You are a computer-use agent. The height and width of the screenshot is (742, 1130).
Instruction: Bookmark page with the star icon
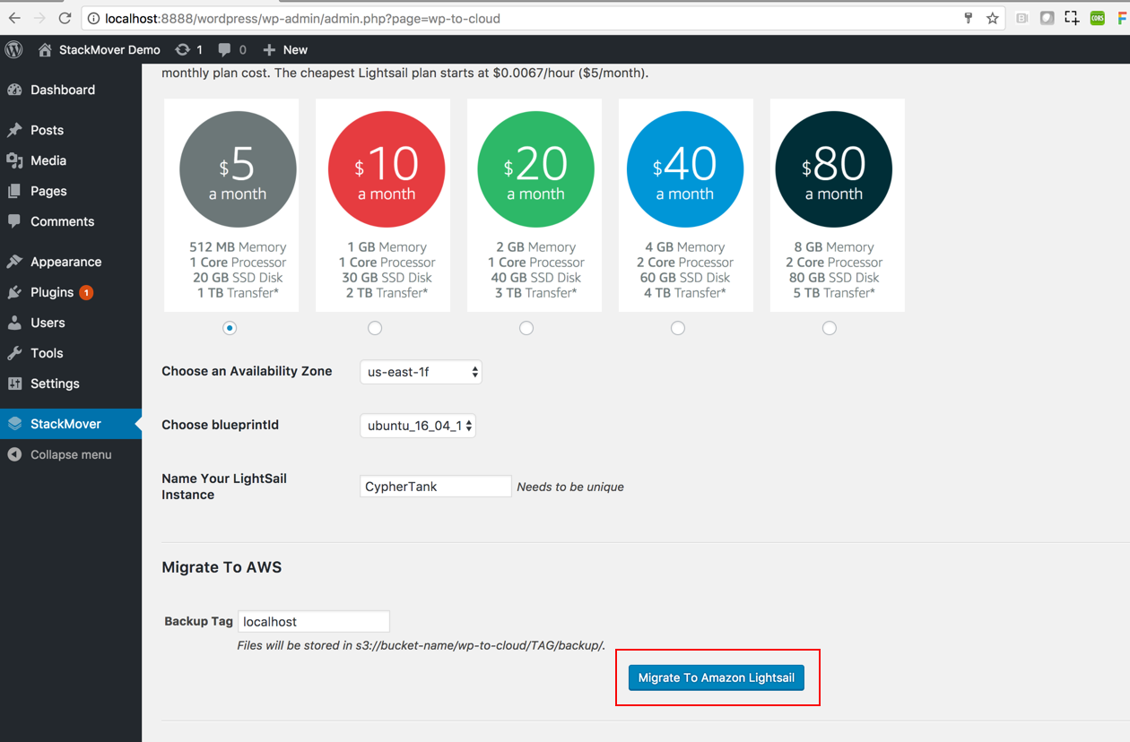click(993, 18)
